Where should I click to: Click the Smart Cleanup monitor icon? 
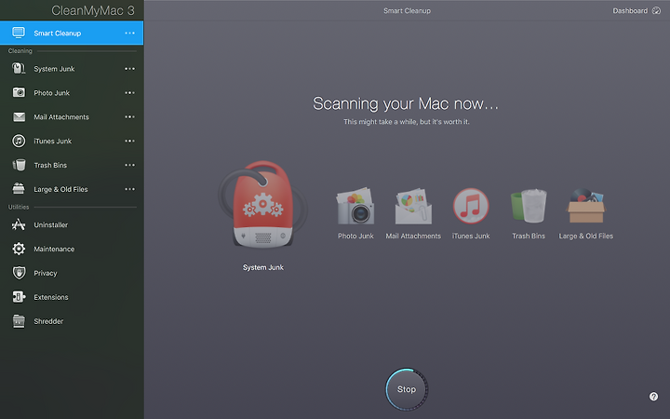tap(19, 33)
